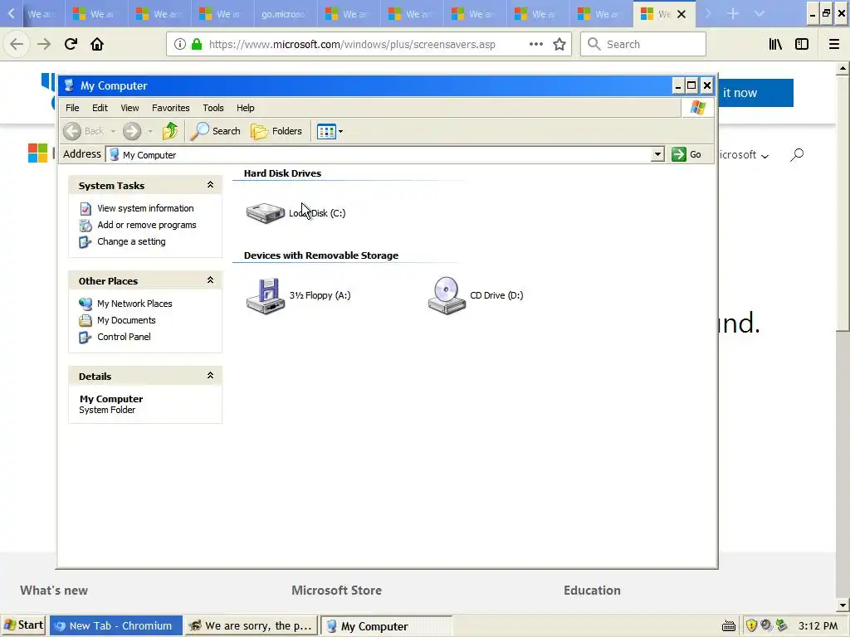
Task: Open the page actions three-dots menu
Action: coord(536,45)
